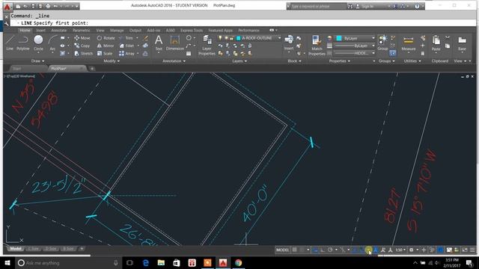Open the A-ROOF-OUTLINE layer dropdown

pyautogui.click(x=279, y=38)
